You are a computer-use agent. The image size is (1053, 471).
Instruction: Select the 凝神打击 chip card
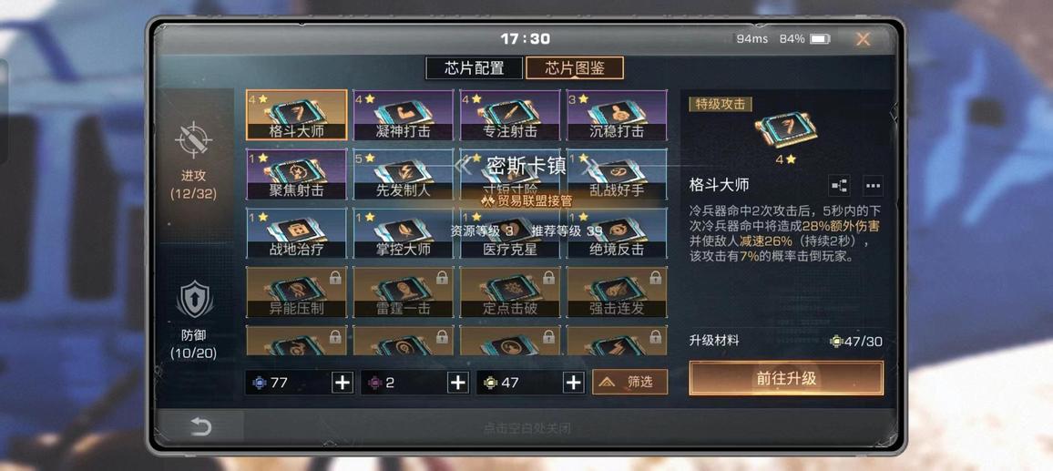point(404,115)
